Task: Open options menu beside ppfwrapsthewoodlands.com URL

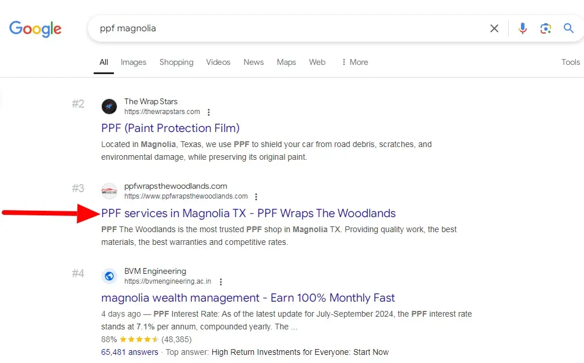Action: pyautogui.click(x=256, y=197)
